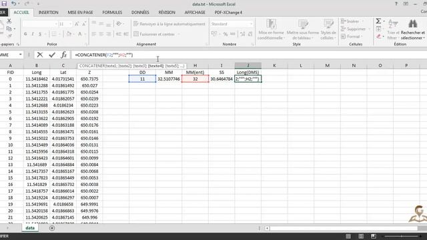Expand Mise en forme conditionnelle menu

coord(272,29)
